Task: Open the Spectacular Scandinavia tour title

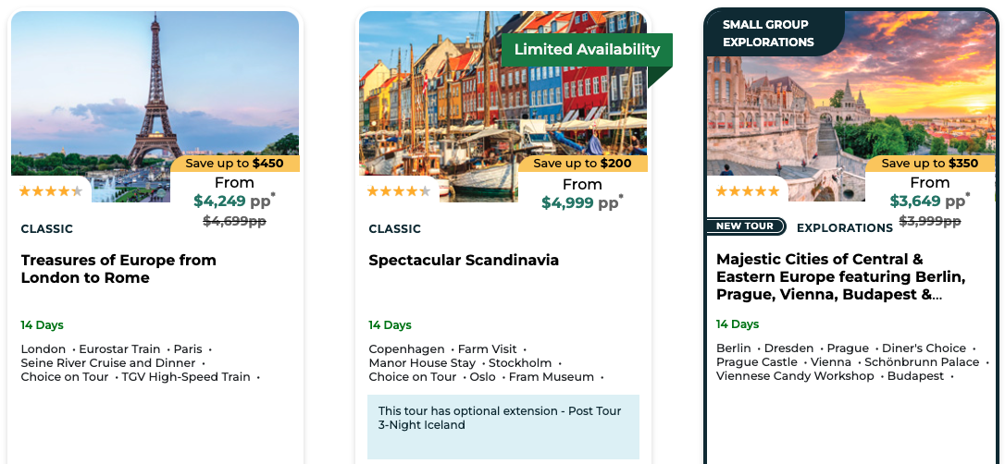Action: 464,261
